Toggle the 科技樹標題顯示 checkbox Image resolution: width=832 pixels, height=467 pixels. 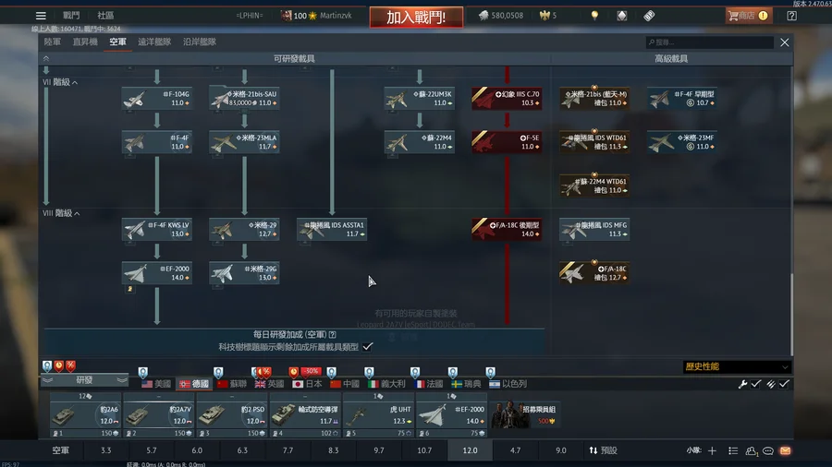pos(367,347)
